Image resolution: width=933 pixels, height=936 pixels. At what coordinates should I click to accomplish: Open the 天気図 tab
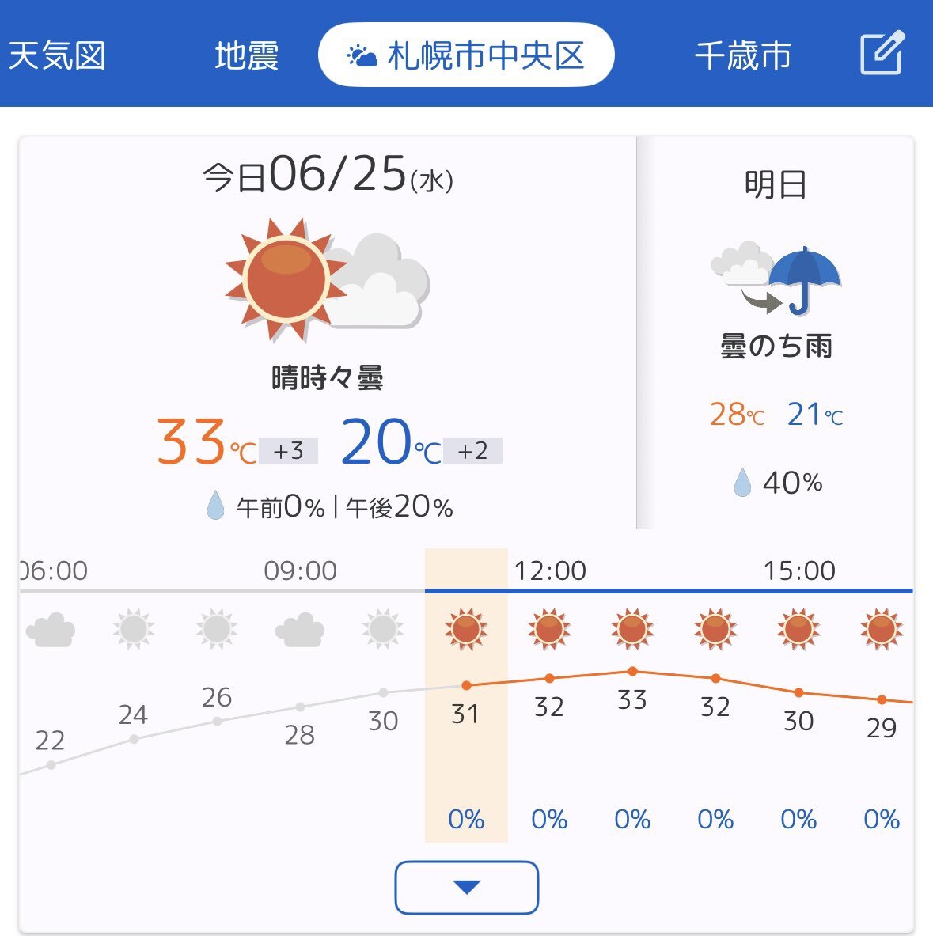click(57, 55)
